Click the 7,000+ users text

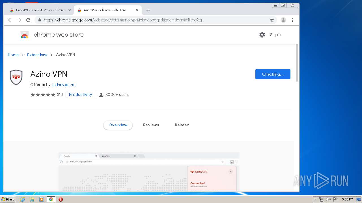pos(117,95)
